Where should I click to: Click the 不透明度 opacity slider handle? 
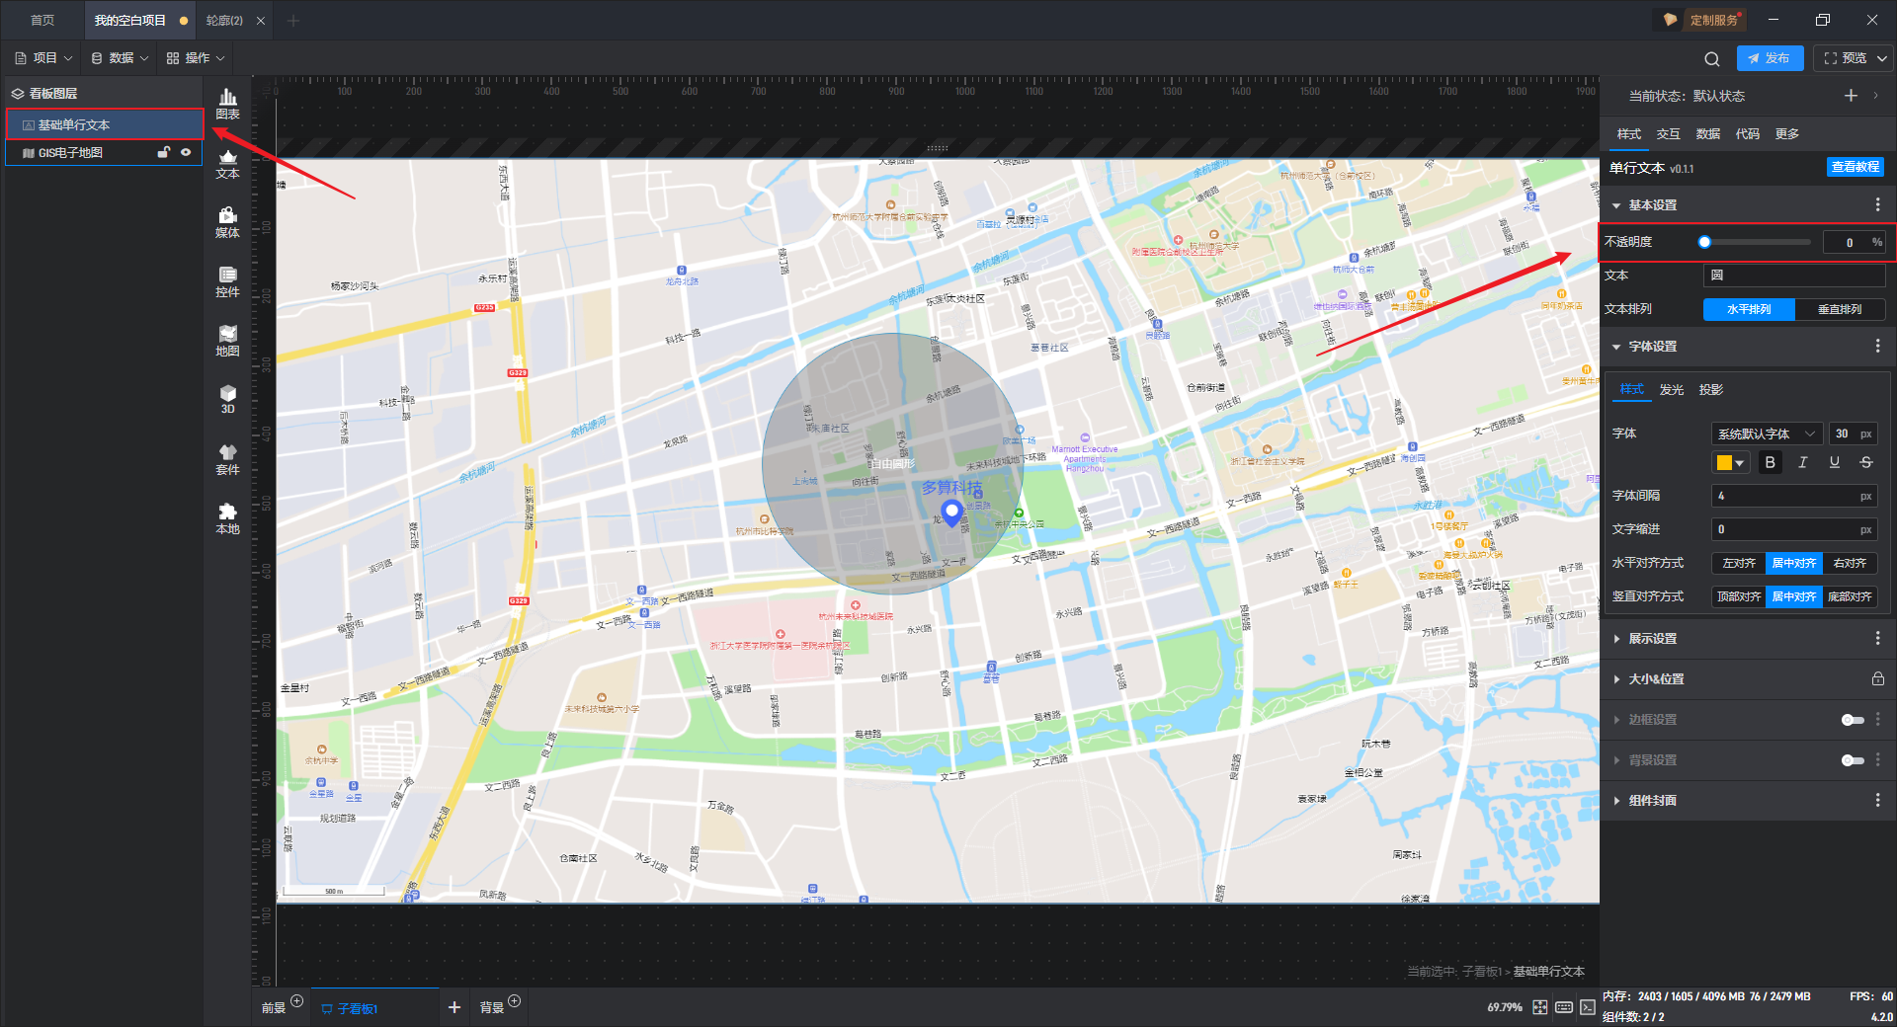point(1704,242)
